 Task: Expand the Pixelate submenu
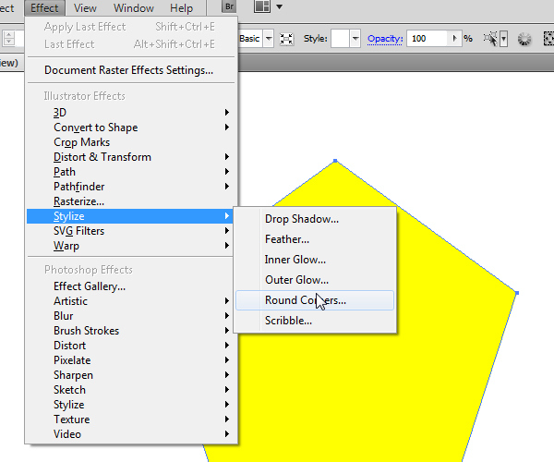pos(131,360)
